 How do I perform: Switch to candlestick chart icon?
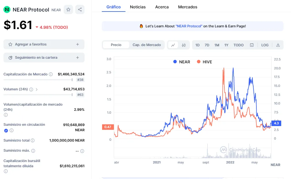(184, 45)
